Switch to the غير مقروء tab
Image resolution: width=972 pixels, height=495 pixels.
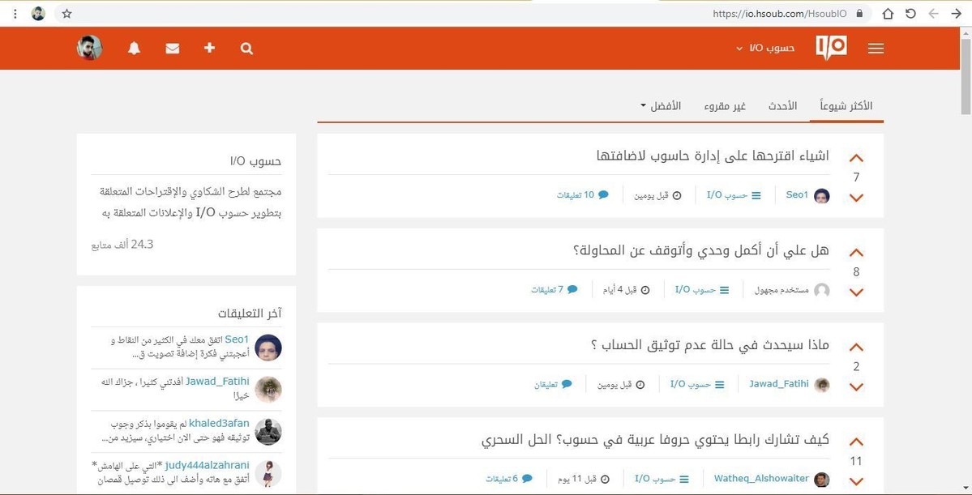(725, 106)
